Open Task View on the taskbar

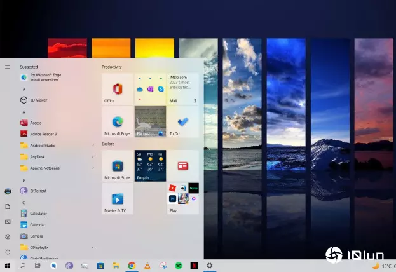[x=38, y=266]
